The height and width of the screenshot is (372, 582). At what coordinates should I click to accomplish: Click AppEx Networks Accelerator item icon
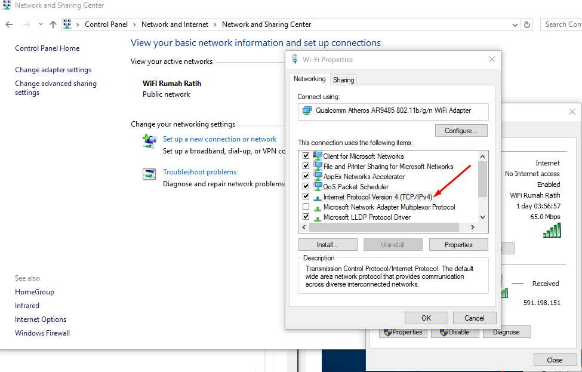click(318, 176)
